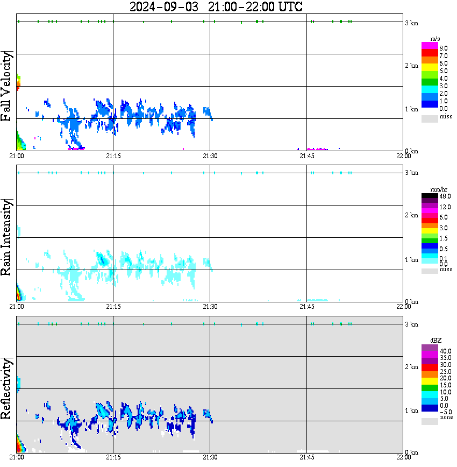Click the Fall Velocity vertical axis title
This screenshot has width=457, height=467.
(6, 87)
